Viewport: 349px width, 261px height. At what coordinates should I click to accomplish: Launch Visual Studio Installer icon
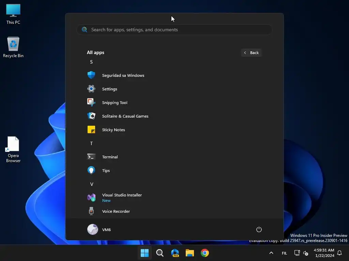91,197
